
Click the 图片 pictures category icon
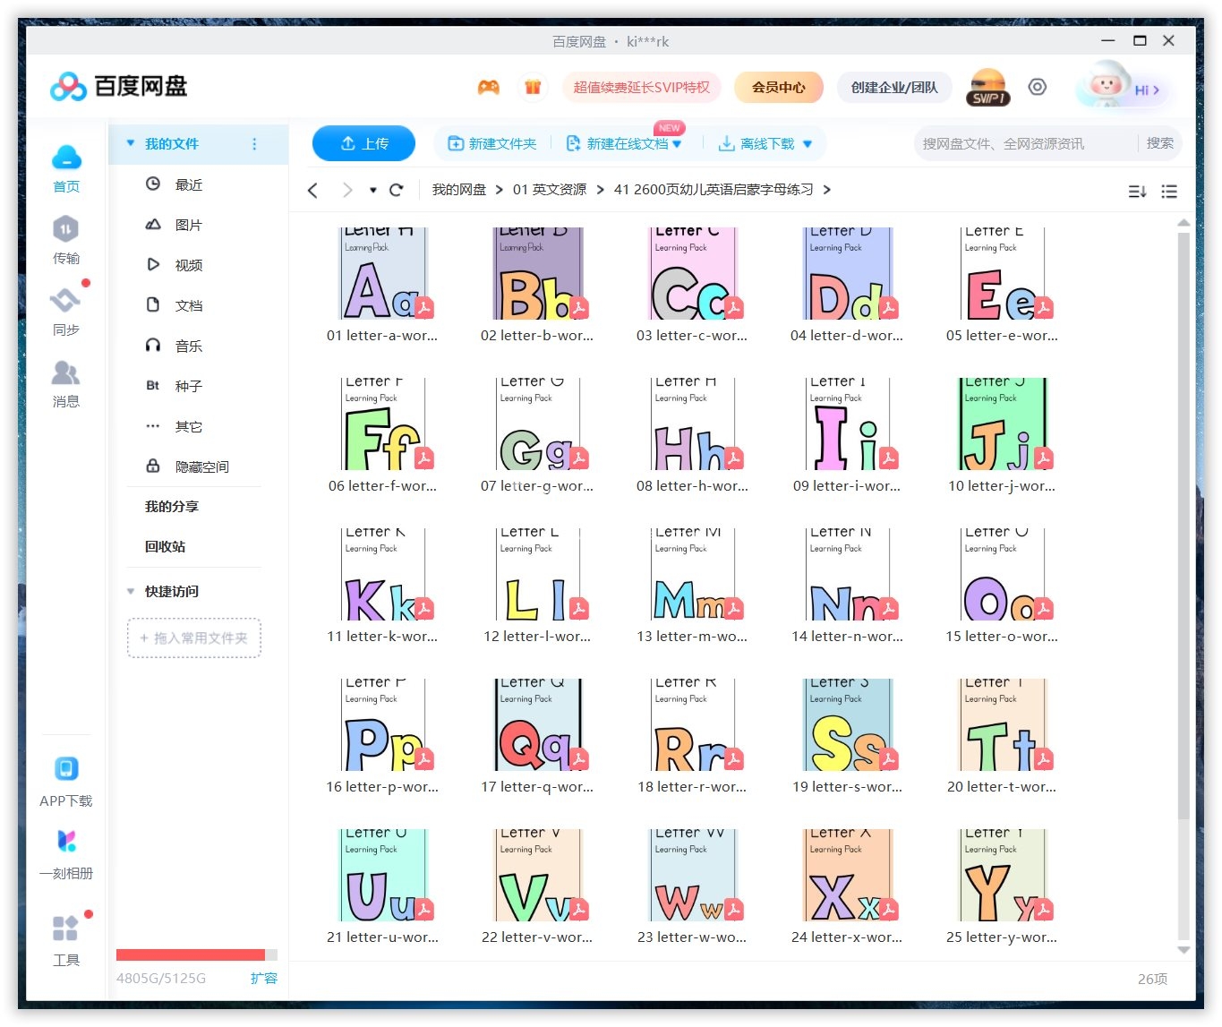pyautogui.click(x=153, y=224)
